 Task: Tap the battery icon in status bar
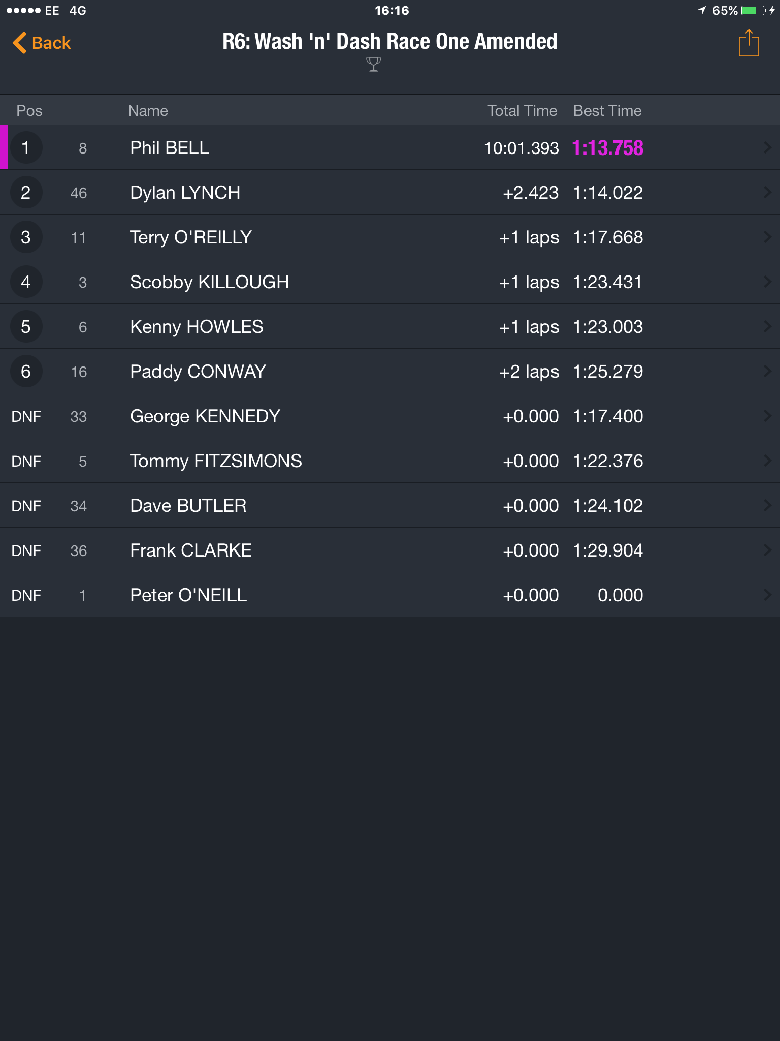[x=754, y=11]
